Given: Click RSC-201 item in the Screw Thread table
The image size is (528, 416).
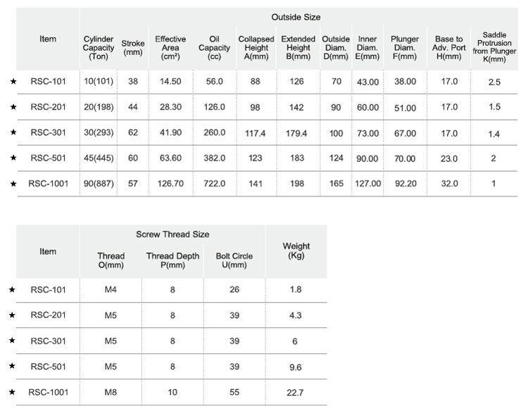Looking at the screenshot, I should [49, 315].
